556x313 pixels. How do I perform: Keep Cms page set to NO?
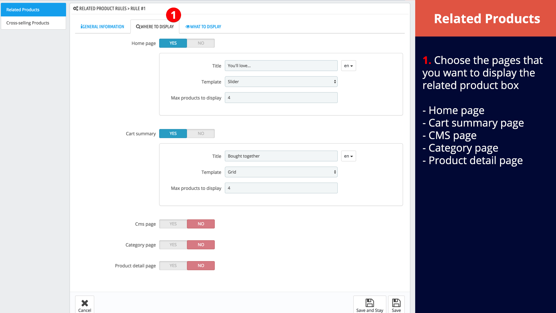201,224
